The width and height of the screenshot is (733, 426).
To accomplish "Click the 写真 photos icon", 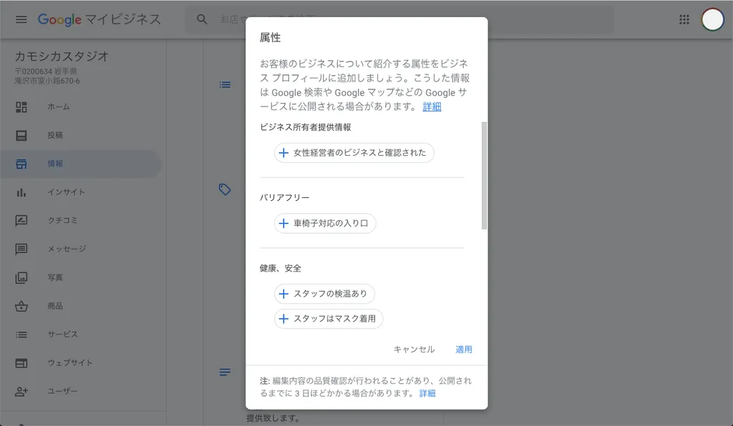I will pyautogui.click(x=21, y=277).
